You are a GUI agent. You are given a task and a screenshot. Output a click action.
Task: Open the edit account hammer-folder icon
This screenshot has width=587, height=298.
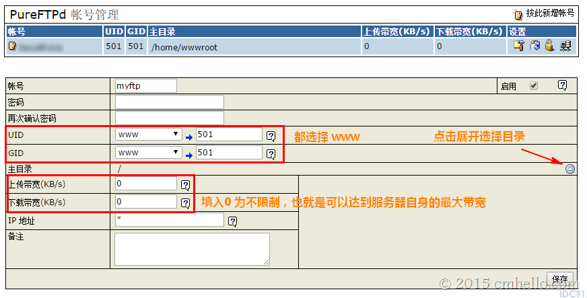click(x=518, y=46)
